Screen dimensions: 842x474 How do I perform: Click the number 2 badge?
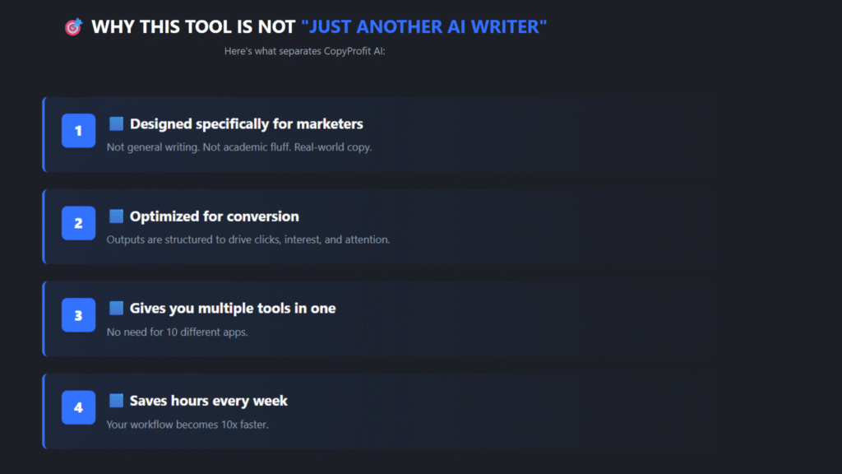[79, 223]
